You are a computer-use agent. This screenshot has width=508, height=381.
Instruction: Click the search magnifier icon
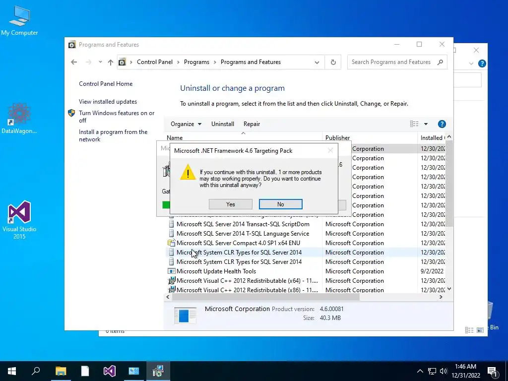440,62
